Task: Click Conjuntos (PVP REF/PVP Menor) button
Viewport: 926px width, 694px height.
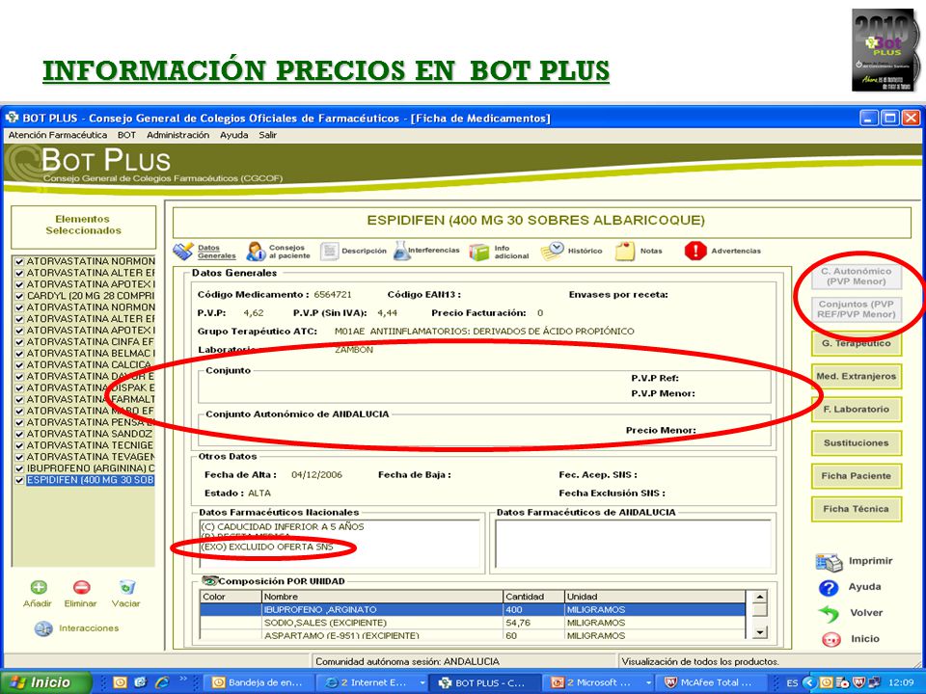Action: [857, 309]
